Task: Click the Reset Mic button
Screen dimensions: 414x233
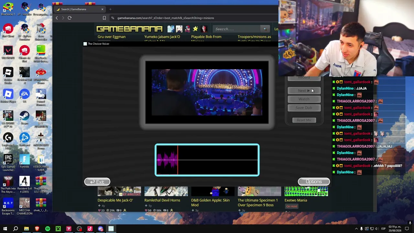Action: coord(304,120)
